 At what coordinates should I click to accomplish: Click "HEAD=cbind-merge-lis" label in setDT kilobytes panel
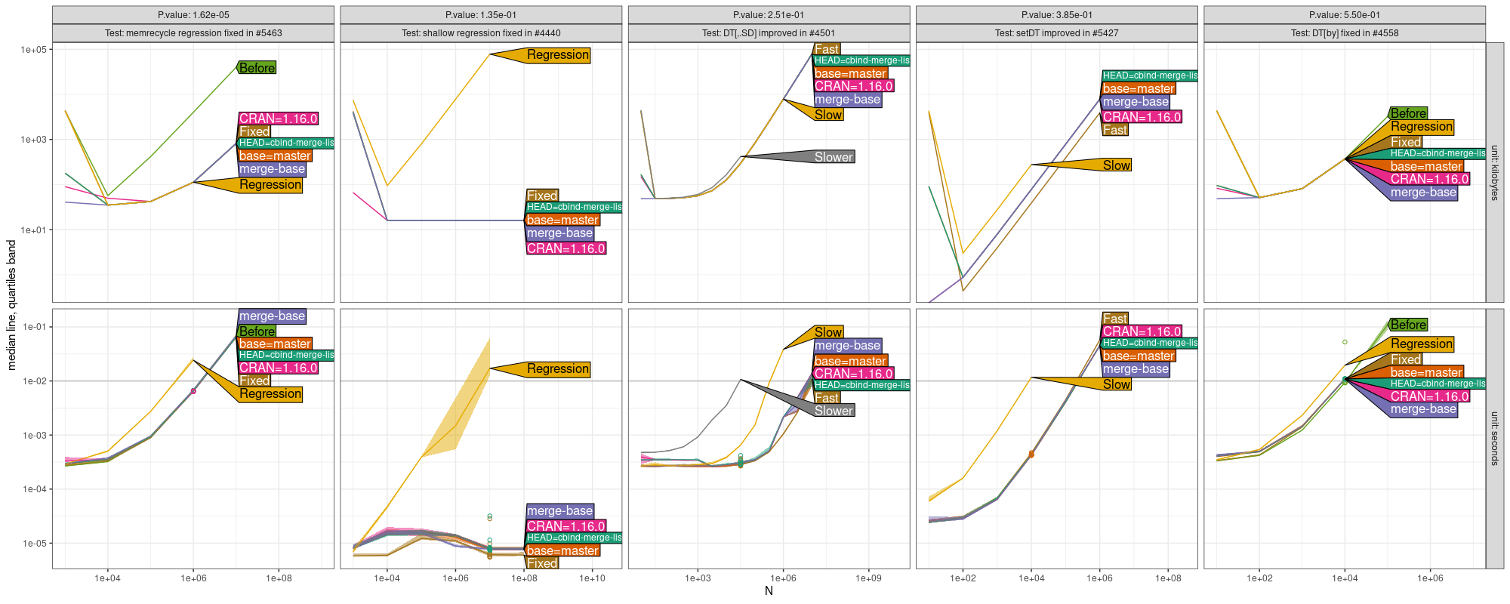coord(1150,75)
